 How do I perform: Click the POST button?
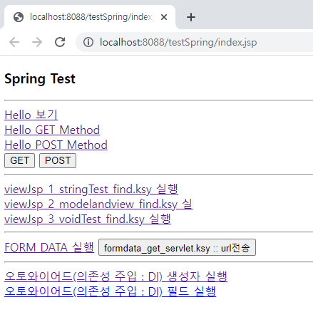point(58,160)
